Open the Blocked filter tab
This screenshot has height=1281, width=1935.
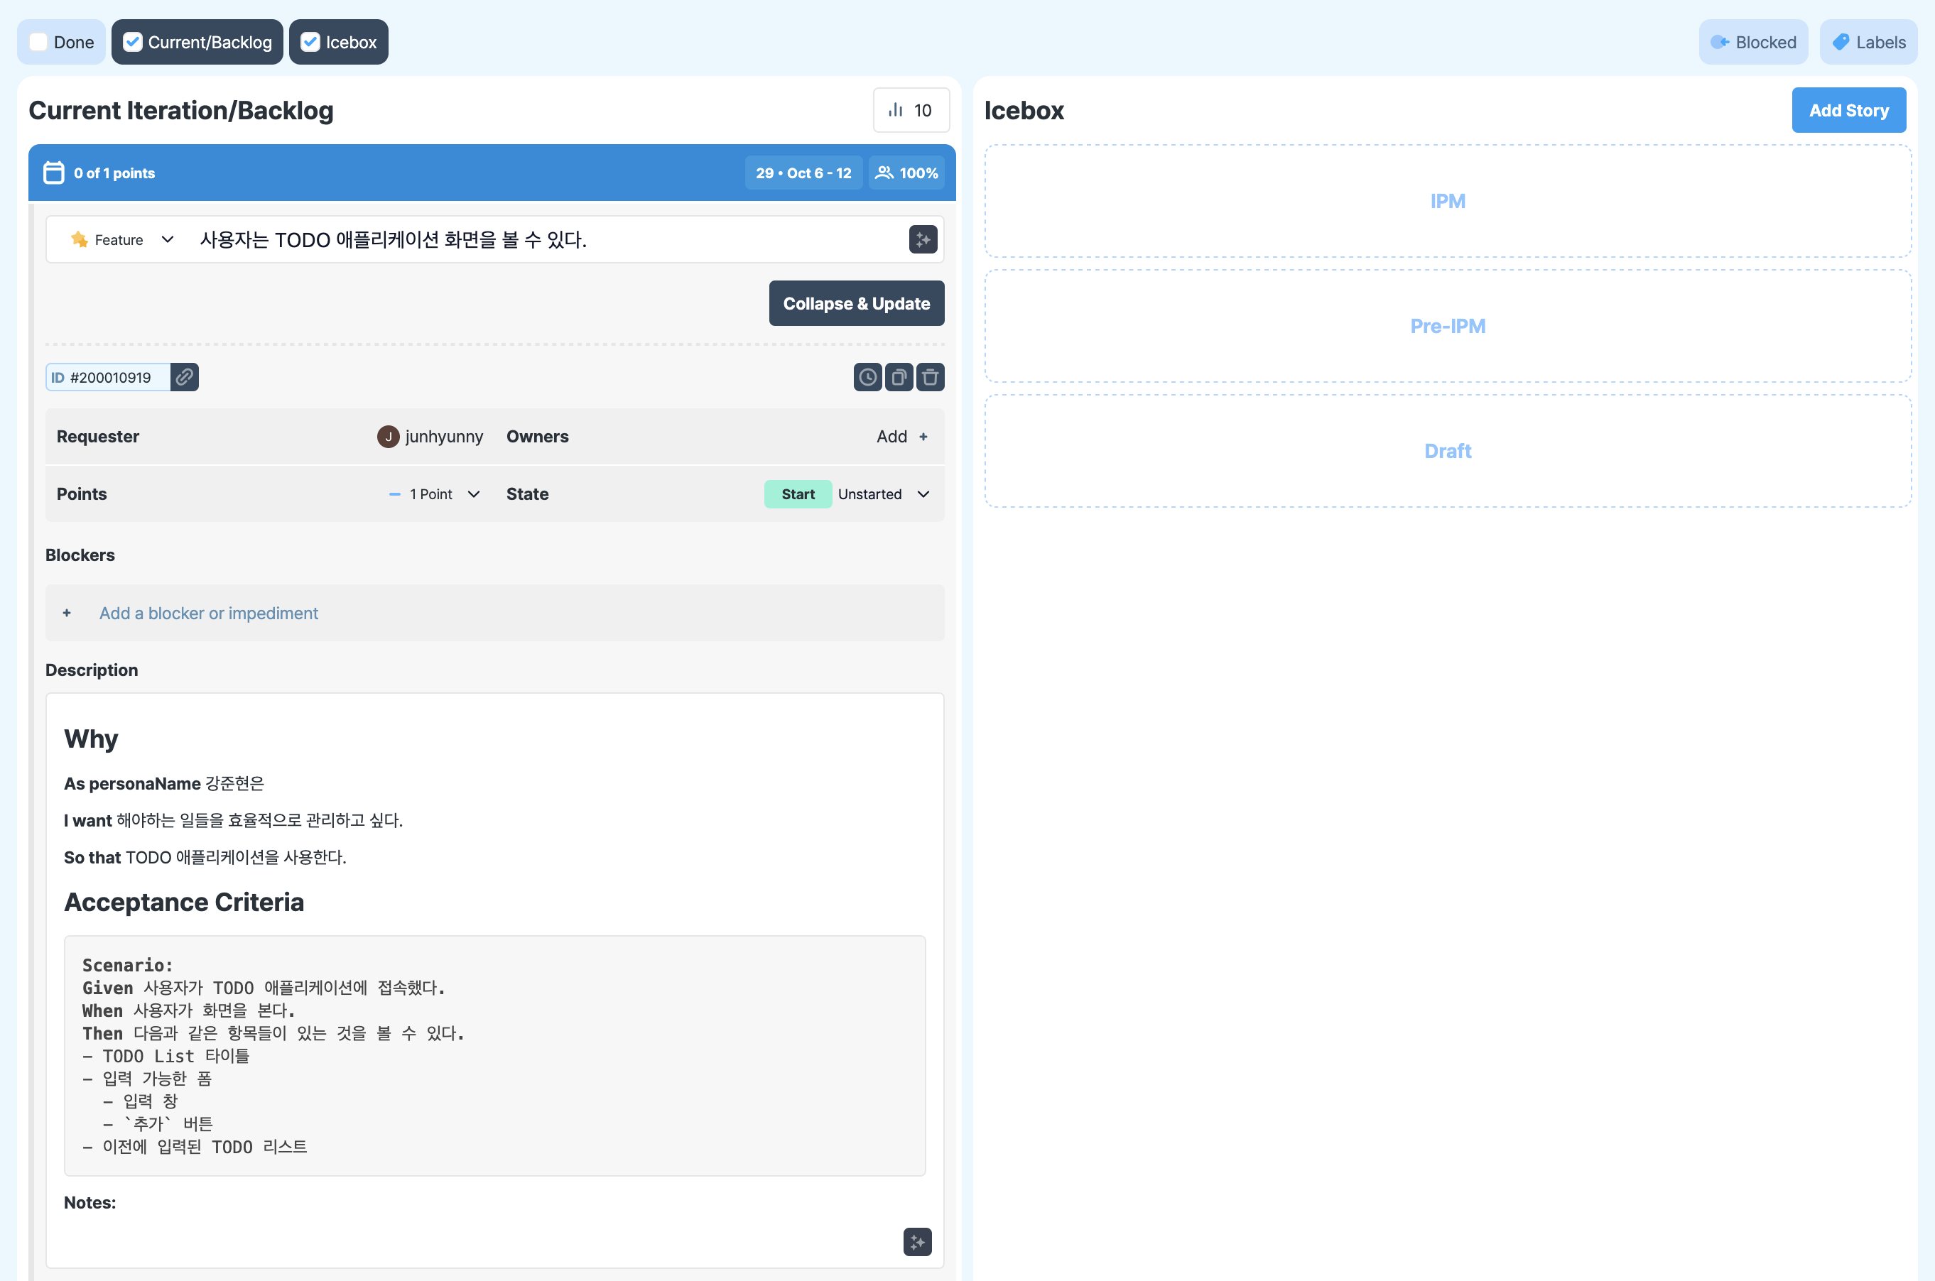(x=1752, y=43)
